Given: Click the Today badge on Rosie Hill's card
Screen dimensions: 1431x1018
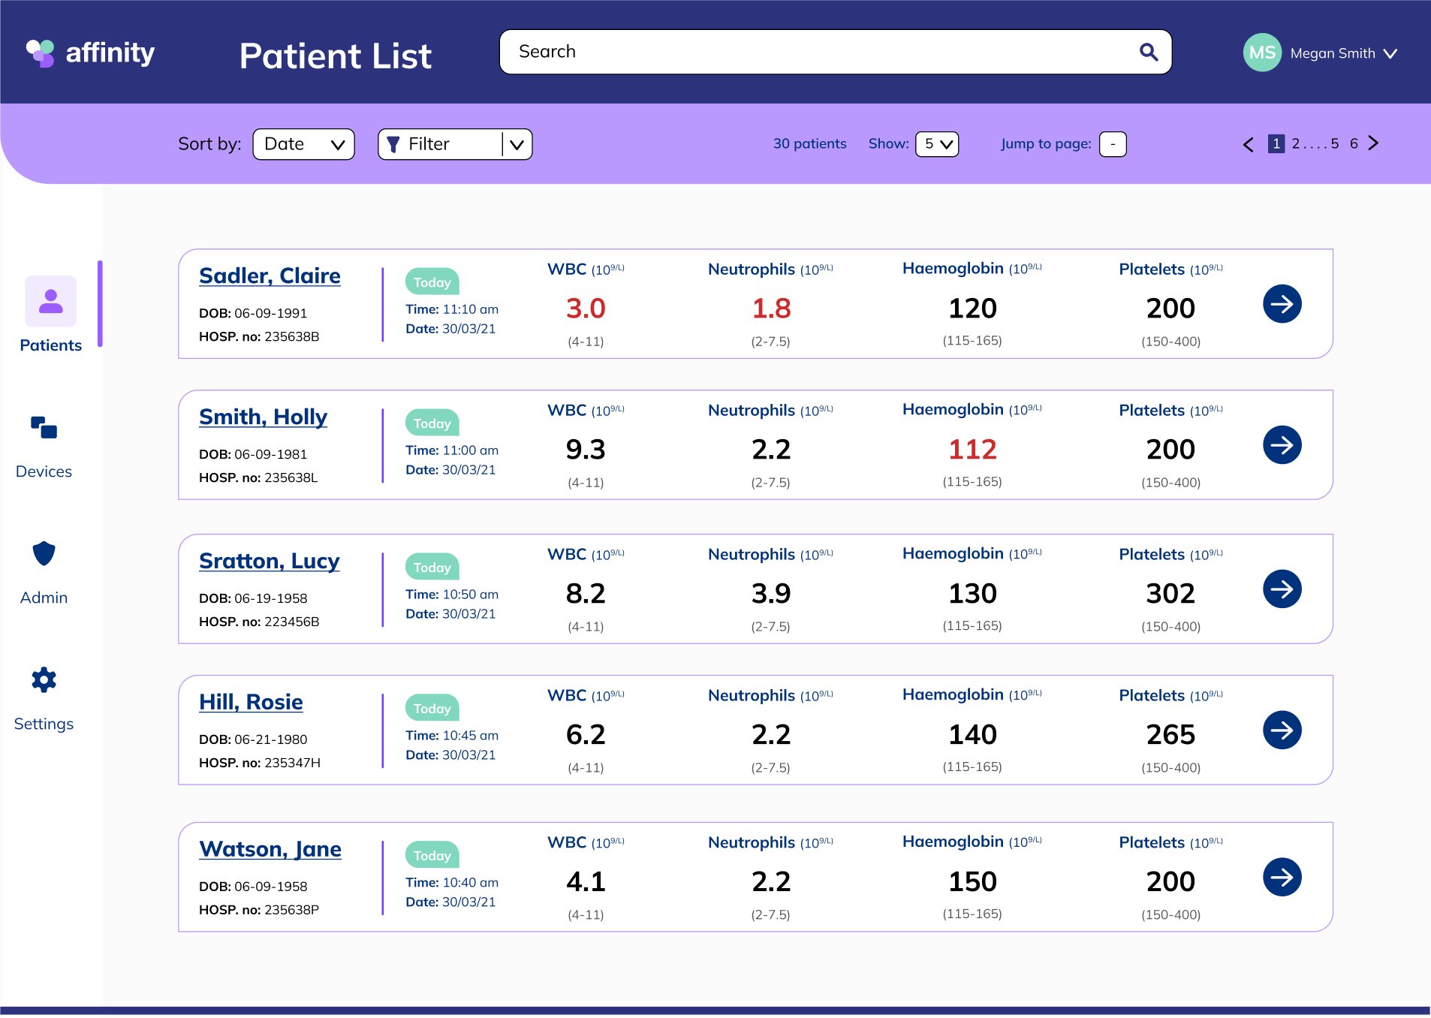Looking at the screenshot, I should click(x=432, y=708).
